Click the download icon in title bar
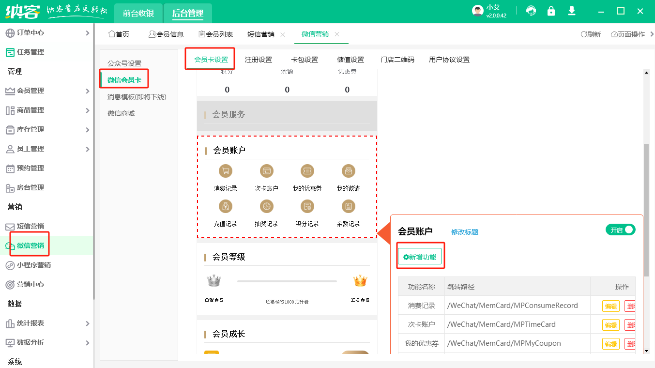655x368 pixels. pyautogui.click(x=572, y=11)
